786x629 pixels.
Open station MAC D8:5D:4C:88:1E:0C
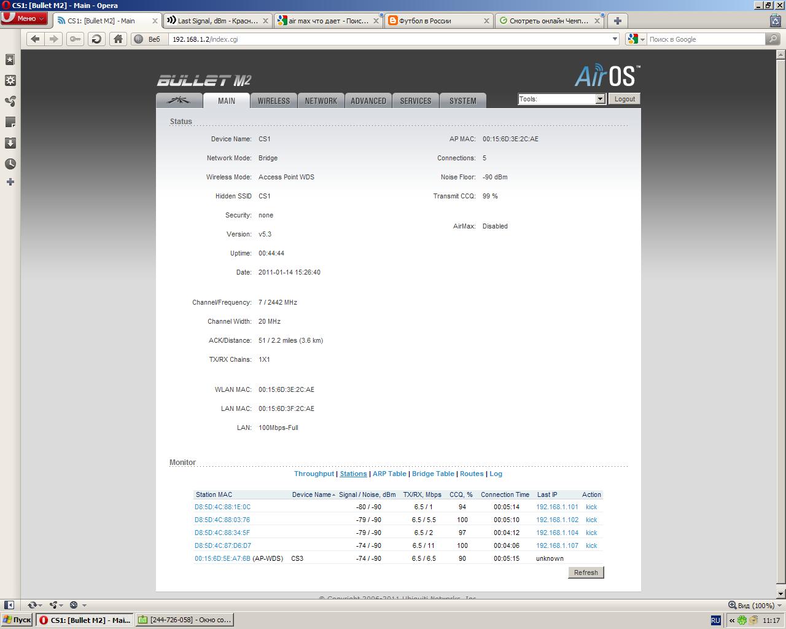coord(222,507)
